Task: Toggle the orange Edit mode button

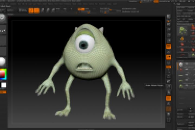Action: pyautogui.click(x=31, y=11)
